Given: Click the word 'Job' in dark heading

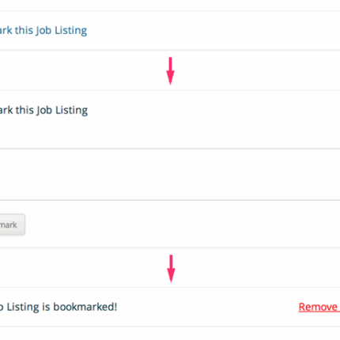Looking at the screenshot, I should point(44,110).
